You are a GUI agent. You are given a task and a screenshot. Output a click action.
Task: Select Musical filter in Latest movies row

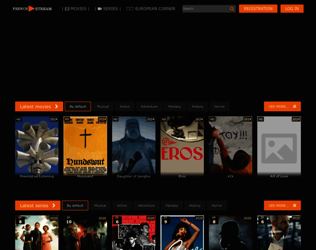103,106
